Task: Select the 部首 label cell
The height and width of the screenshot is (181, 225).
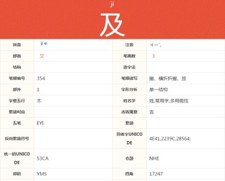Action: 17,56
